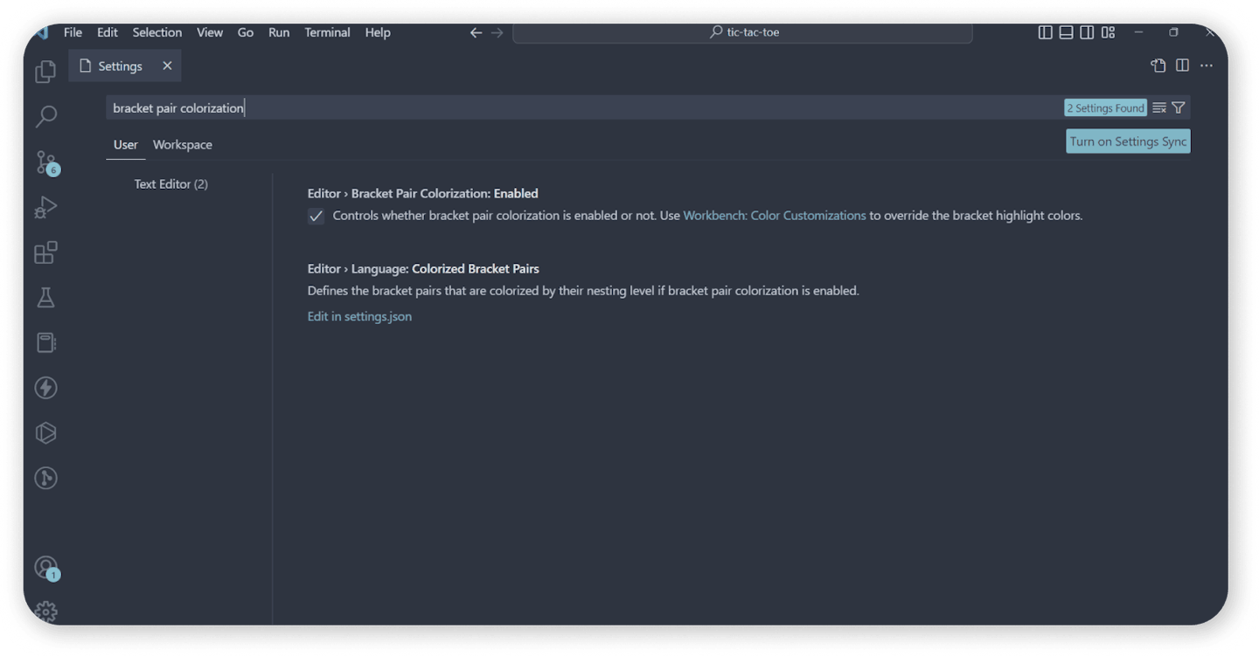
Task: Open the Testing flask icon view
Action: pyautogui.click(x=45, y=298)
